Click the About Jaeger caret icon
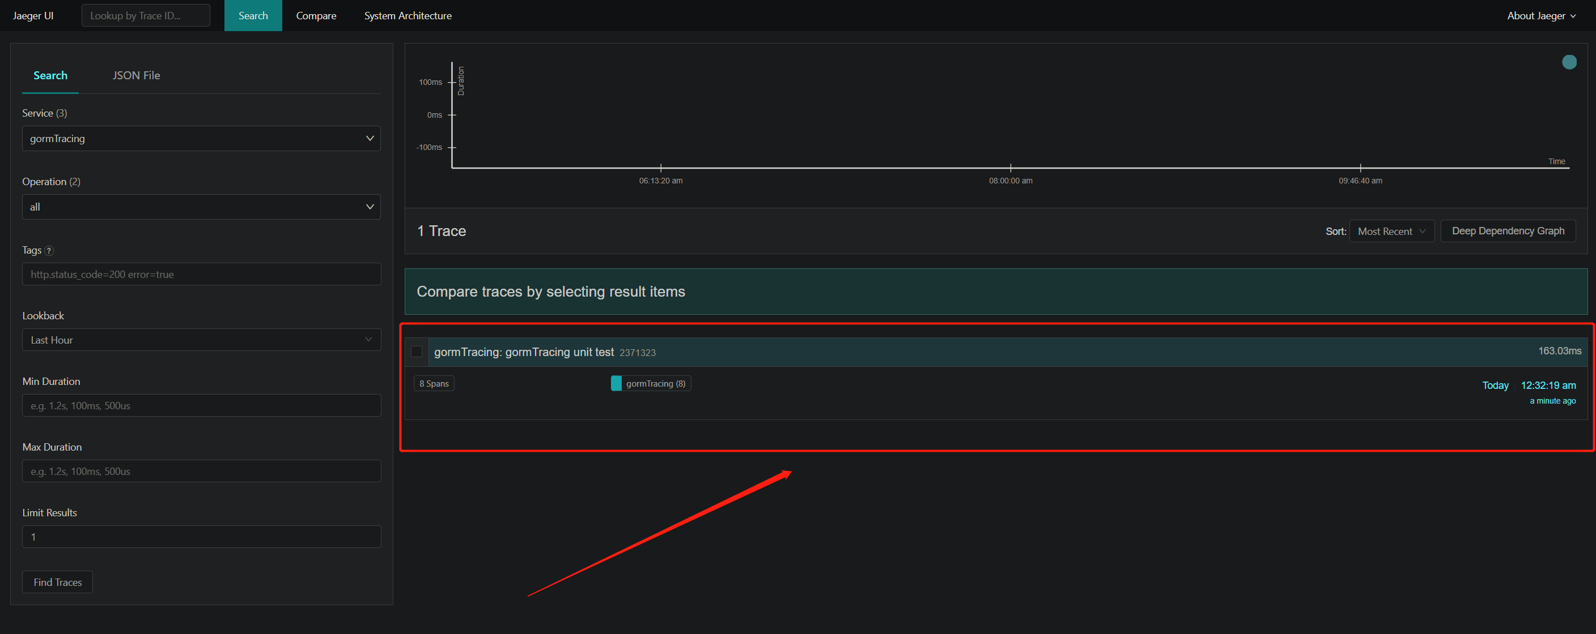The width and height of the screenshot is (1596, 634). pos(1573,15)
